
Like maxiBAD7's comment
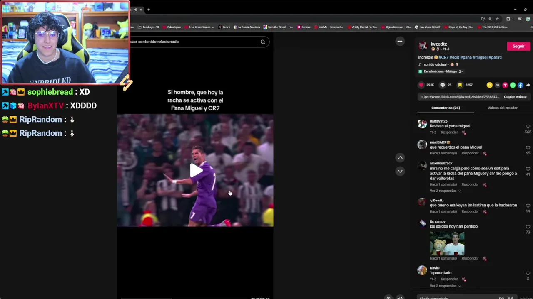[x=528, y=148]
